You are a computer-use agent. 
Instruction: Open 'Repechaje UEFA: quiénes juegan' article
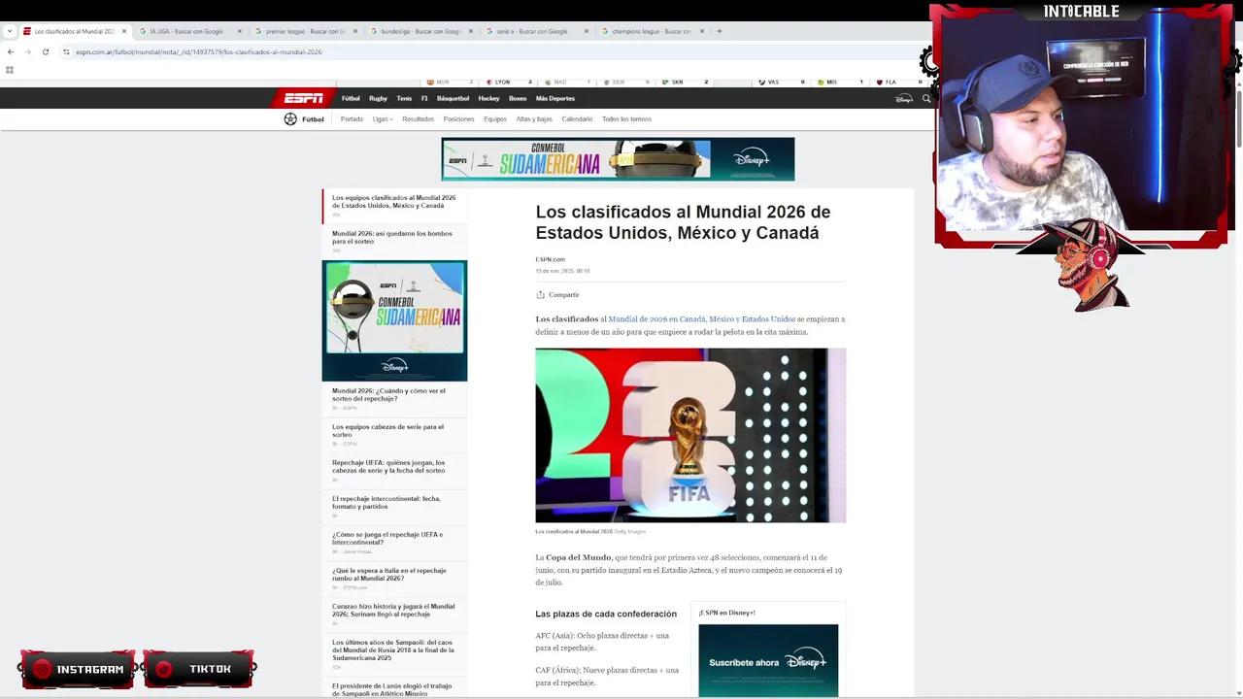[x=388, y=466]
